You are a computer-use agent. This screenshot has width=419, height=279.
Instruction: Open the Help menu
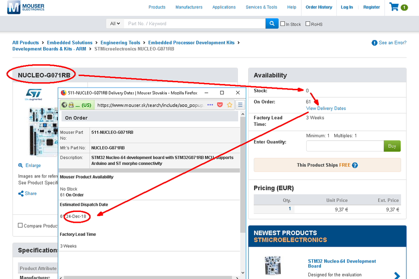291,7
